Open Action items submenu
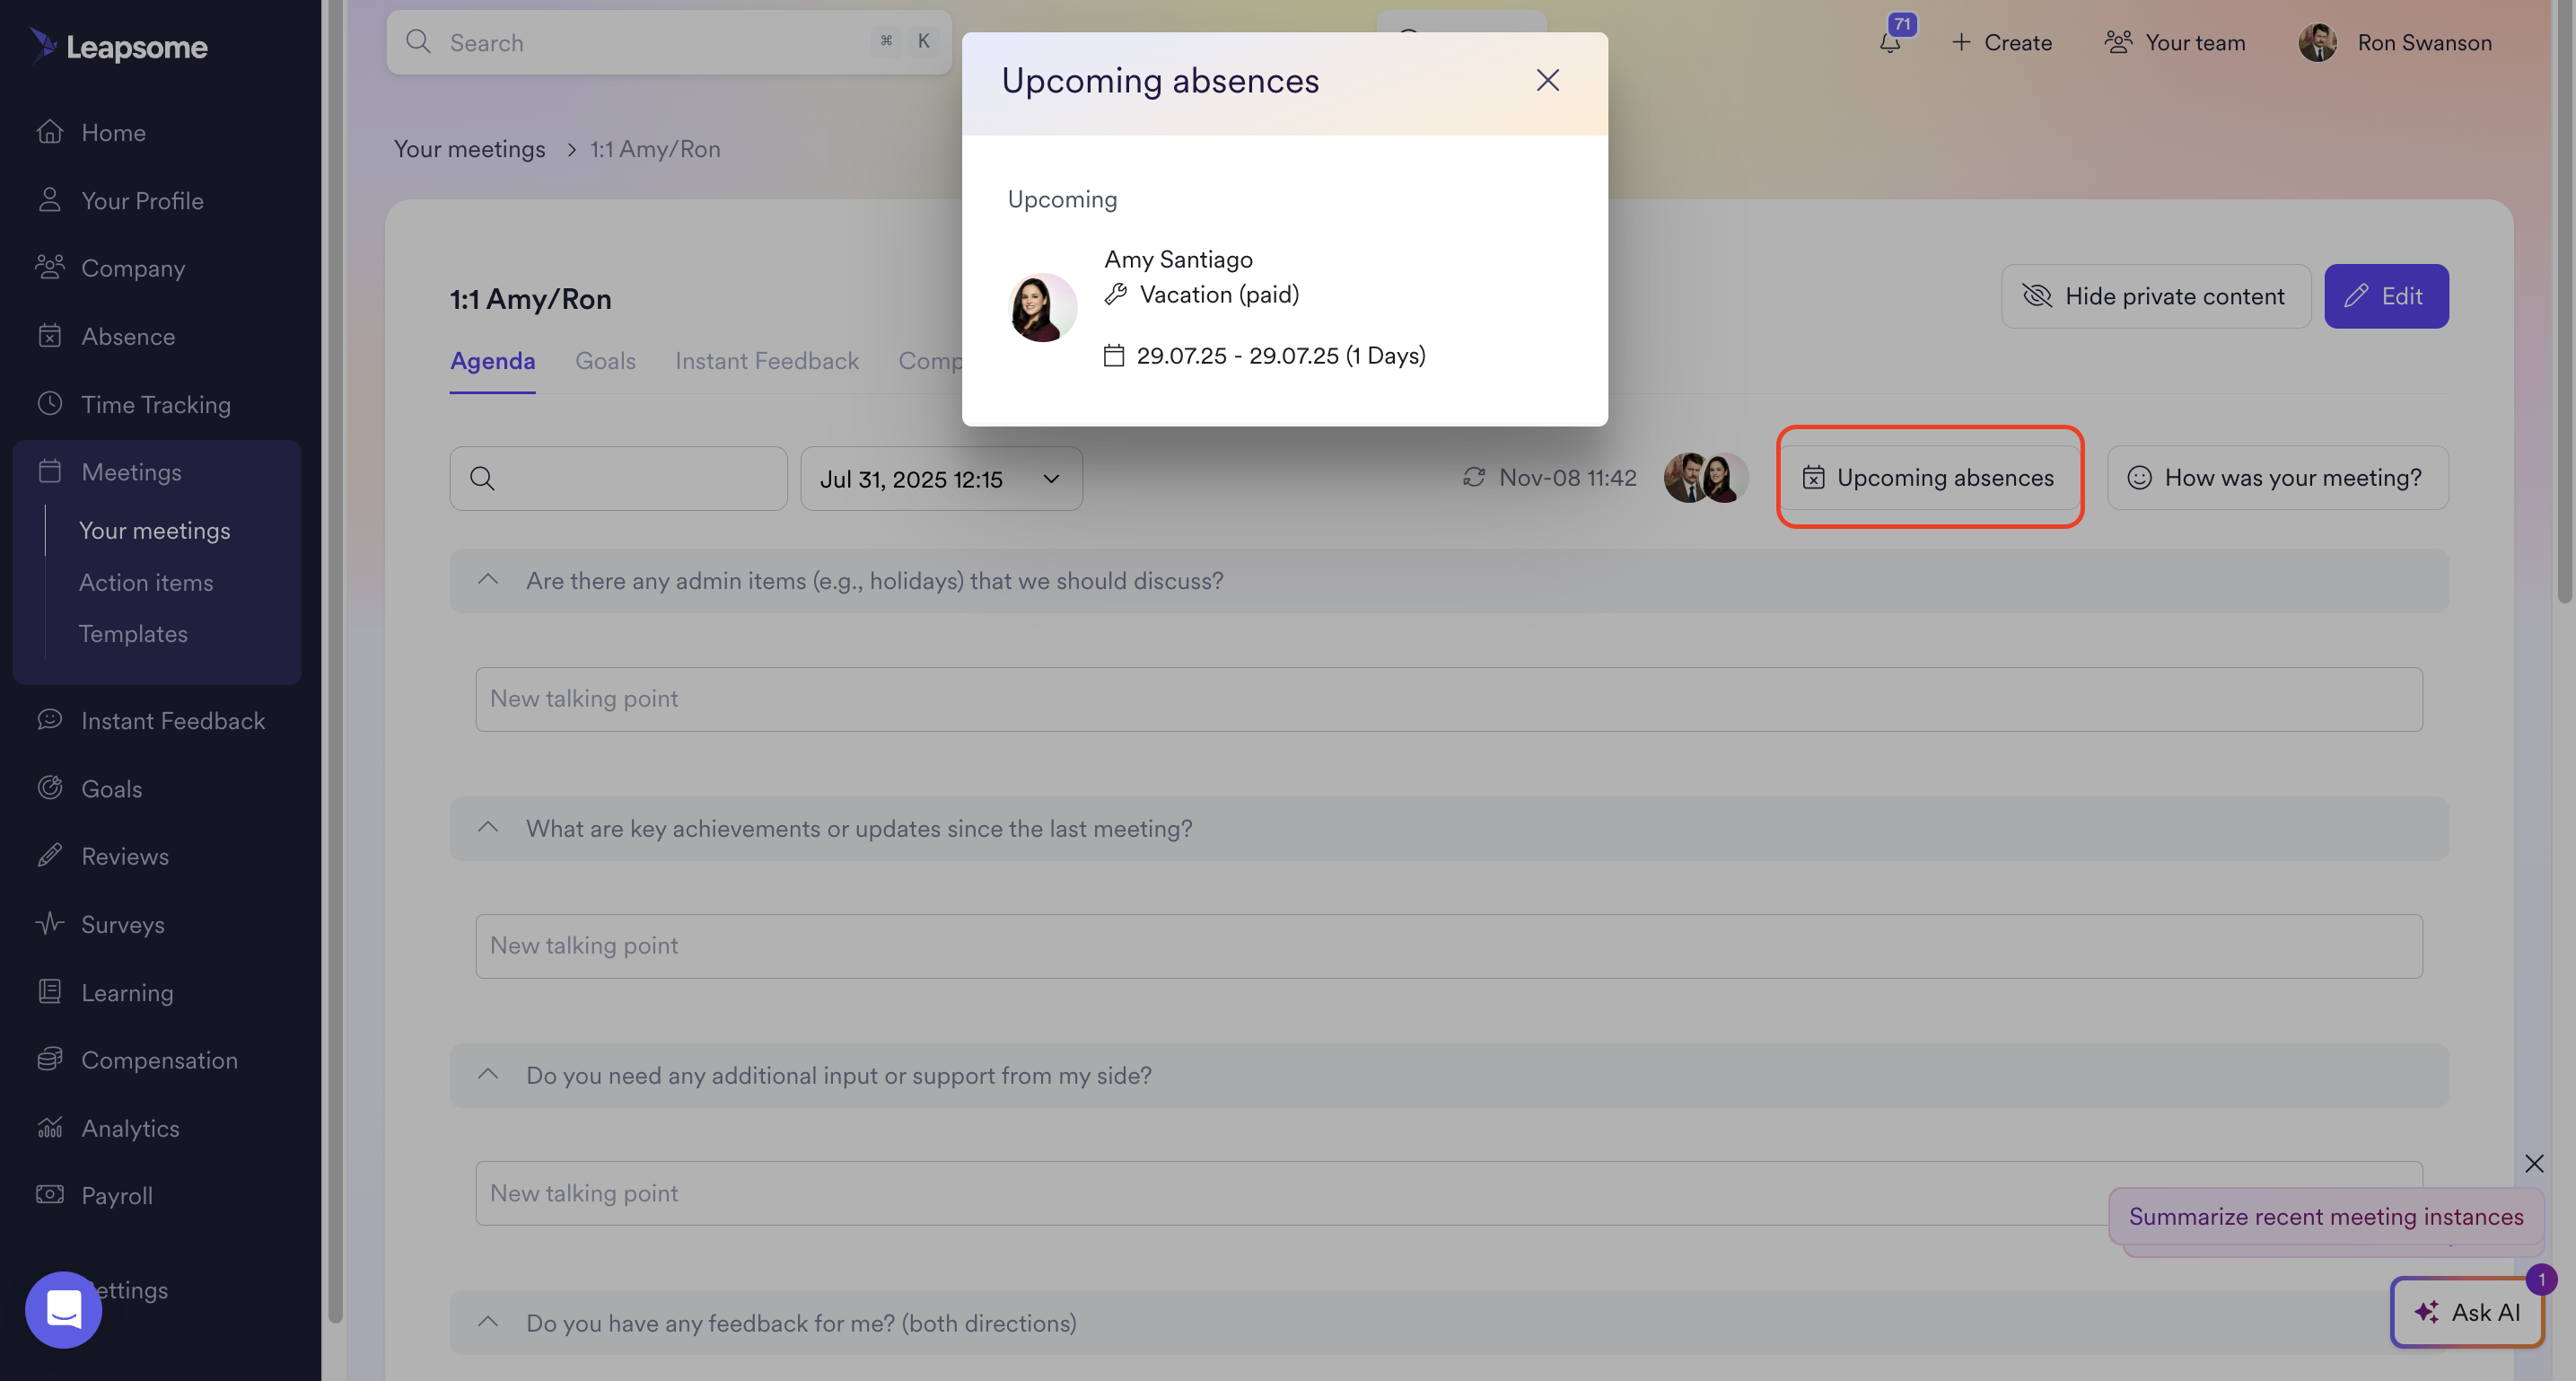 click(146, 583)
